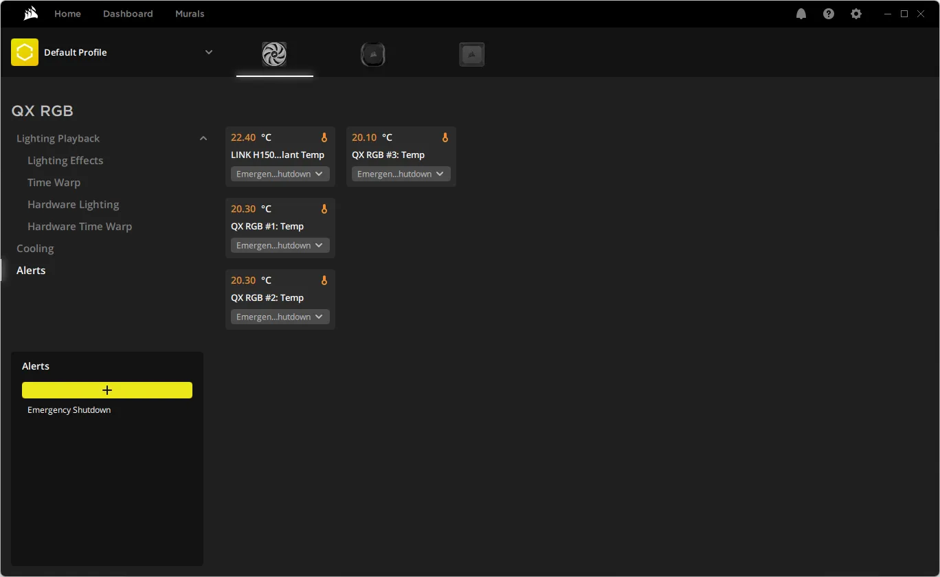Collapse the Lighting Playback section chevron
The image size is (940, 577).
(203, 138)
